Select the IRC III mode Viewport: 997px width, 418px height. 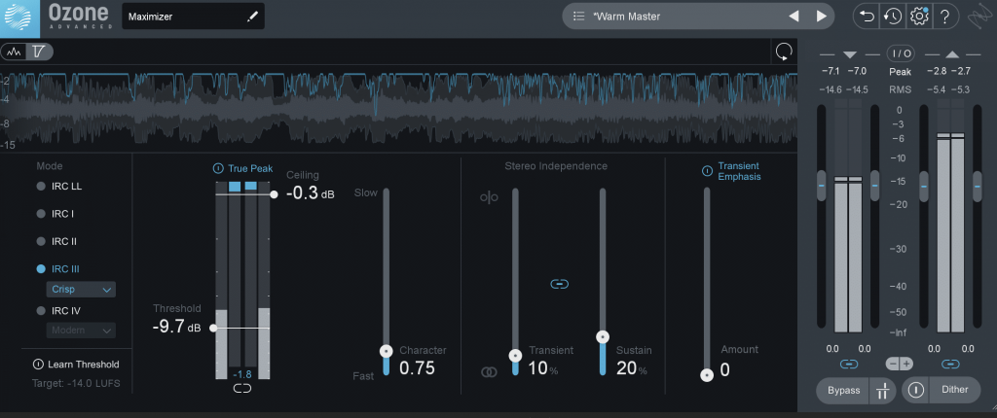(x=57, y=268)
